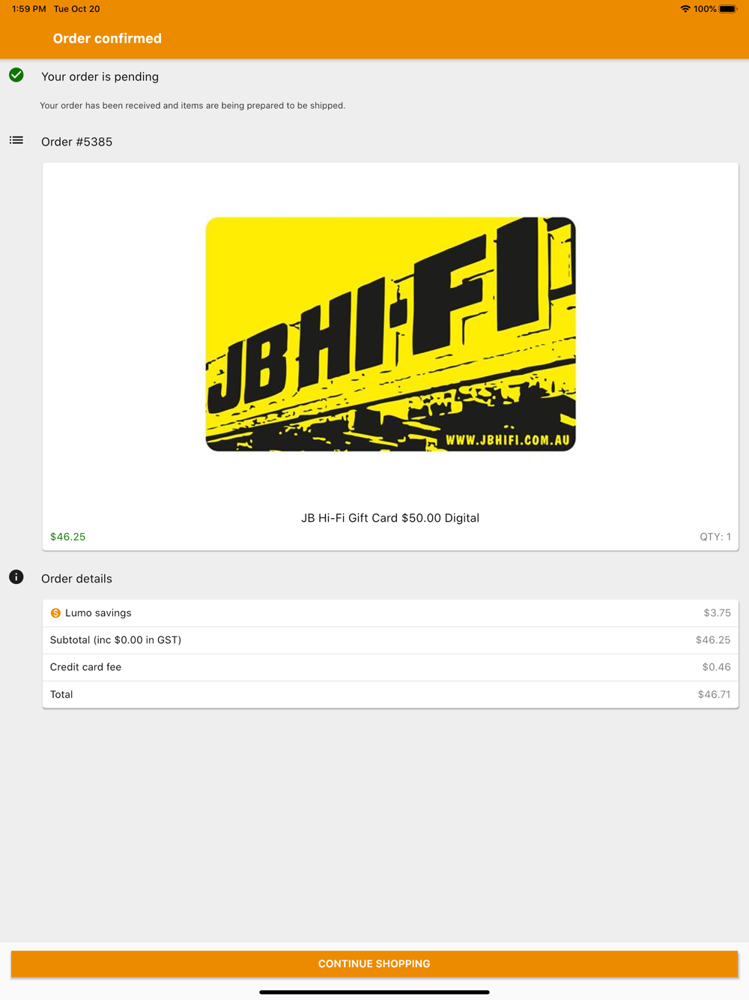Tap the battery indicator icon
The height and width of the screenshot is (1000, 749).
point(729,9)
